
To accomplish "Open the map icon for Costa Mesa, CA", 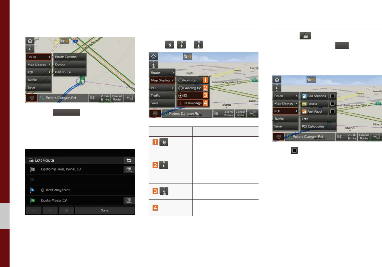I will tap(129, 201).
